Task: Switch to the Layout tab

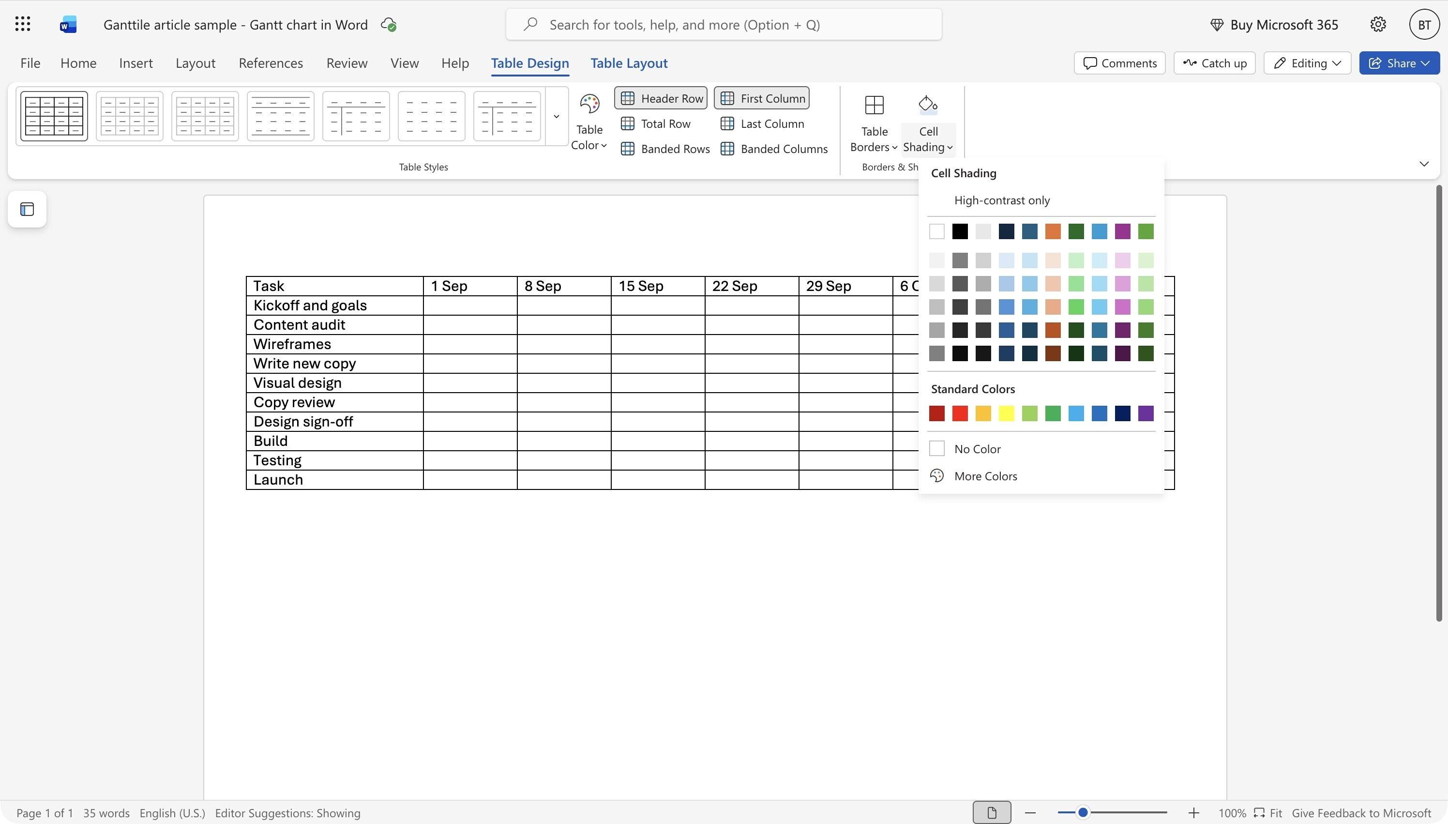Action: (x=195, y=63)
